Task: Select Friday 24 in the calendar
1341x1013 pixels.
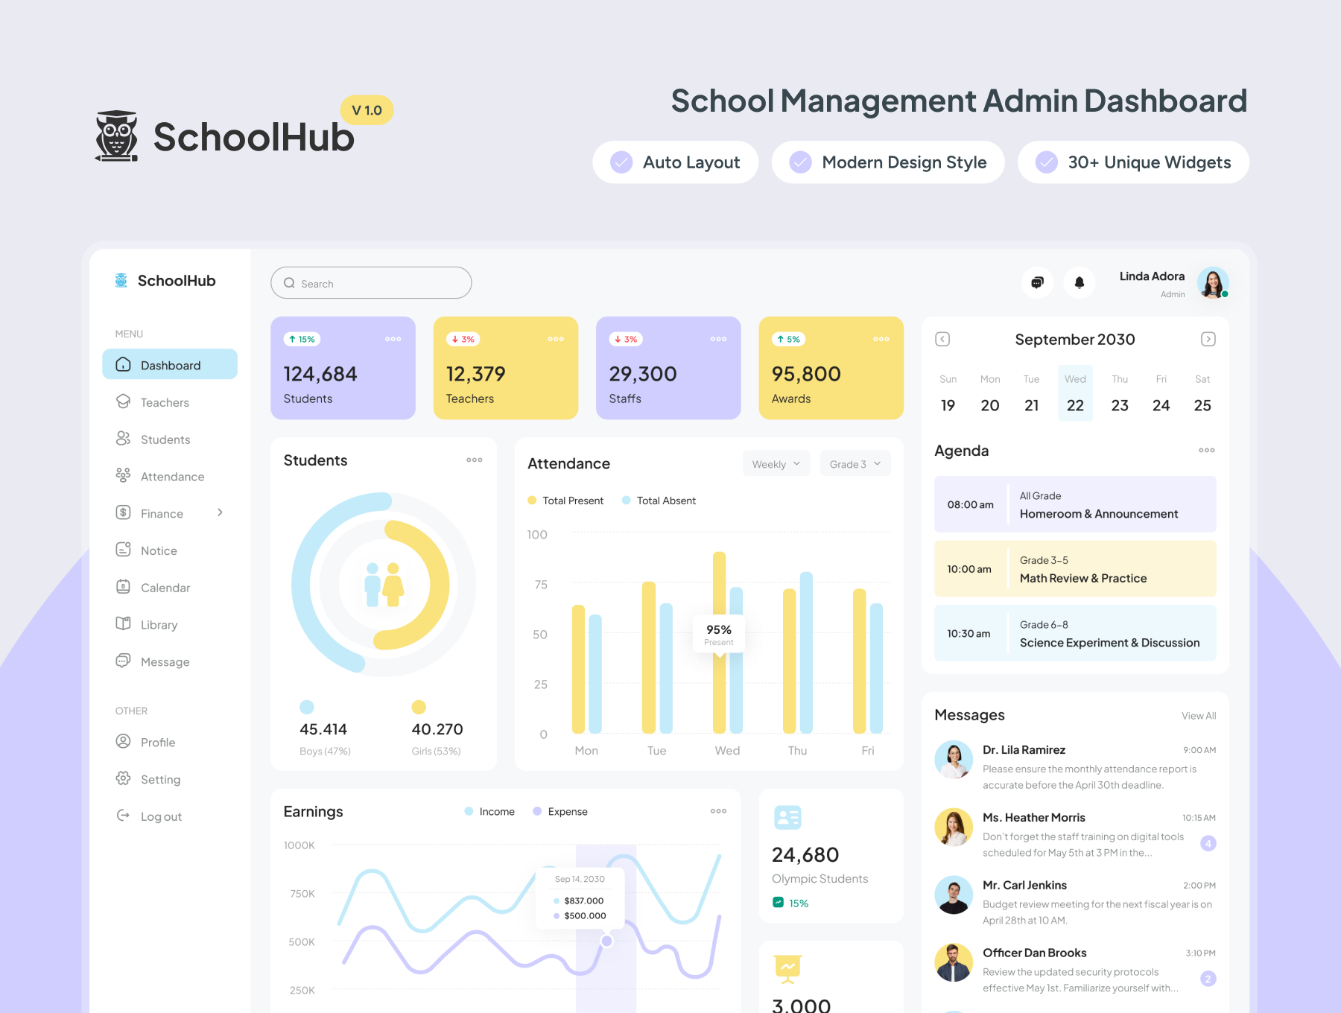Action: click(1161, 393)
